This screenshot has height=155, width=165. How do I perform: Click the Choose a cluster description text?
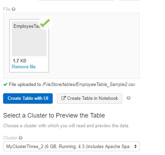(66, 126)
